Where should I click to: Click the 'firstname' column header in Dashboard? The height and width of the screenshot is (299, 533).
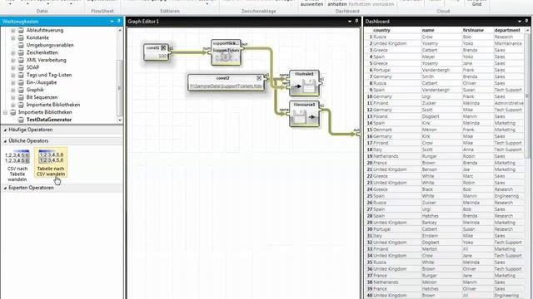pos(473,30)
